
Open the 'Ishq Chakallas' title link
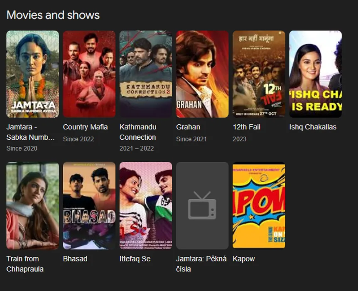coord(312,127)
